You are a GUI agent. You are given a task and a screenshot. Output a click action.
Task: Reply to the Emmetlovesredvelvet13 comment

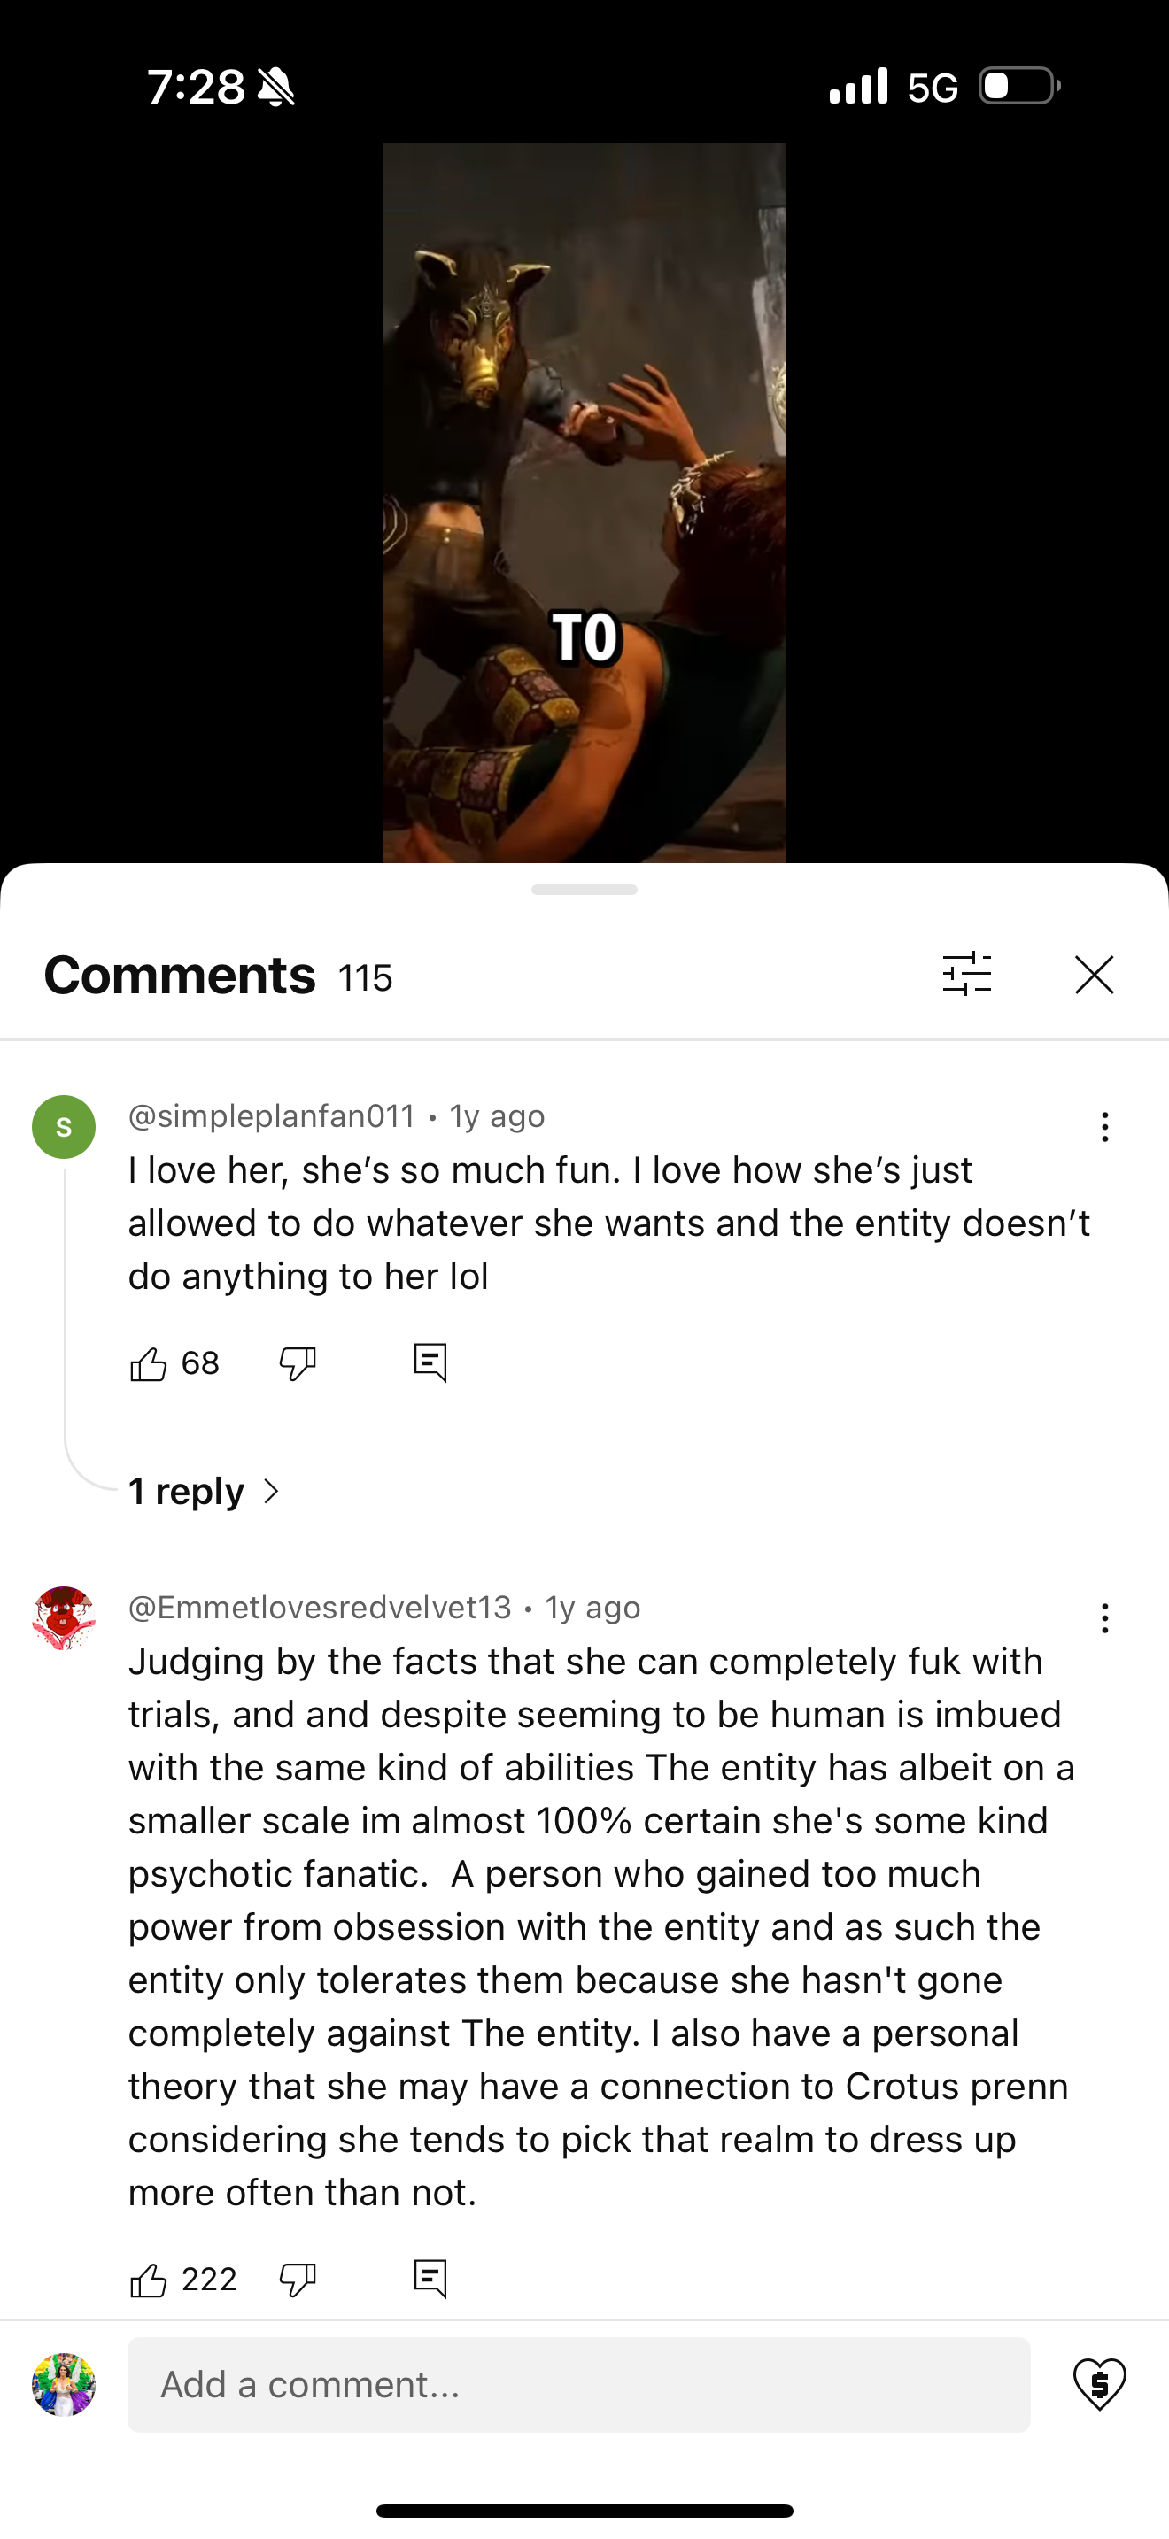430,2279
